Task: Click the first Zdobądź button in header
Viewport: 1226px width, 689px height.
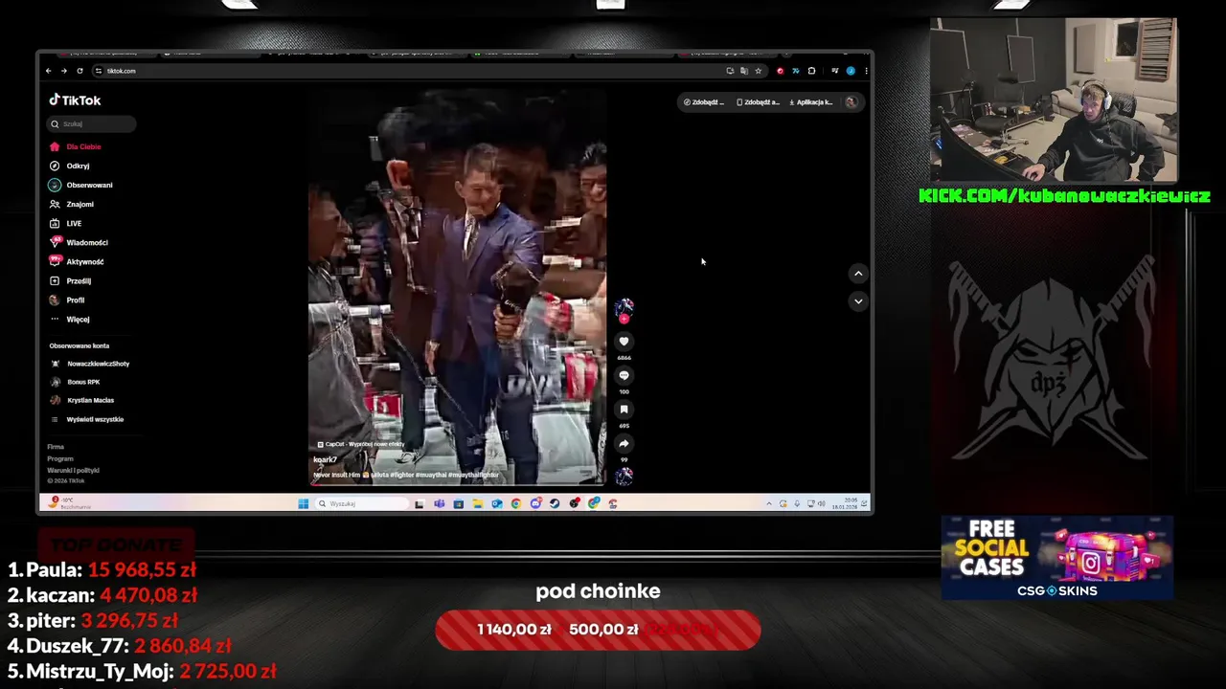Action: click(704, 101)
